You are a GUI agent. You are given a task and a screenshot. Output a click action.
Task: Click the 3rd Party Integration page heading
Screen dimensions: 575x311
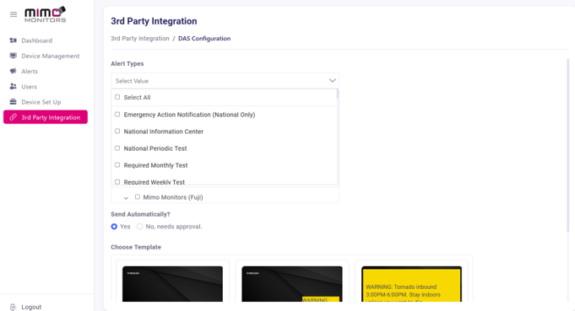tap(154, 21)
